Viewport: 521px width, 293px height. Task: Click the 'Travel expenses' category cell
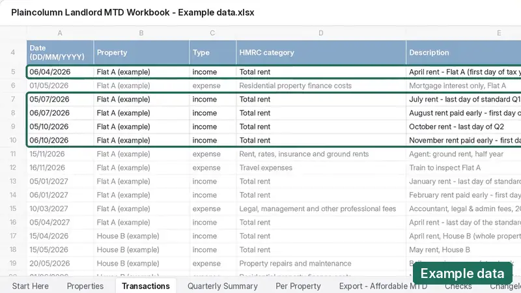click(x=321, y=167)
